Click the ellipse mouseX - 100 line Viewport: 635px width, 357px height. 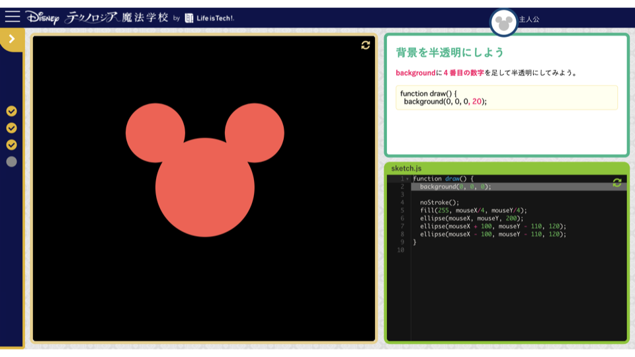click(493, 234)
